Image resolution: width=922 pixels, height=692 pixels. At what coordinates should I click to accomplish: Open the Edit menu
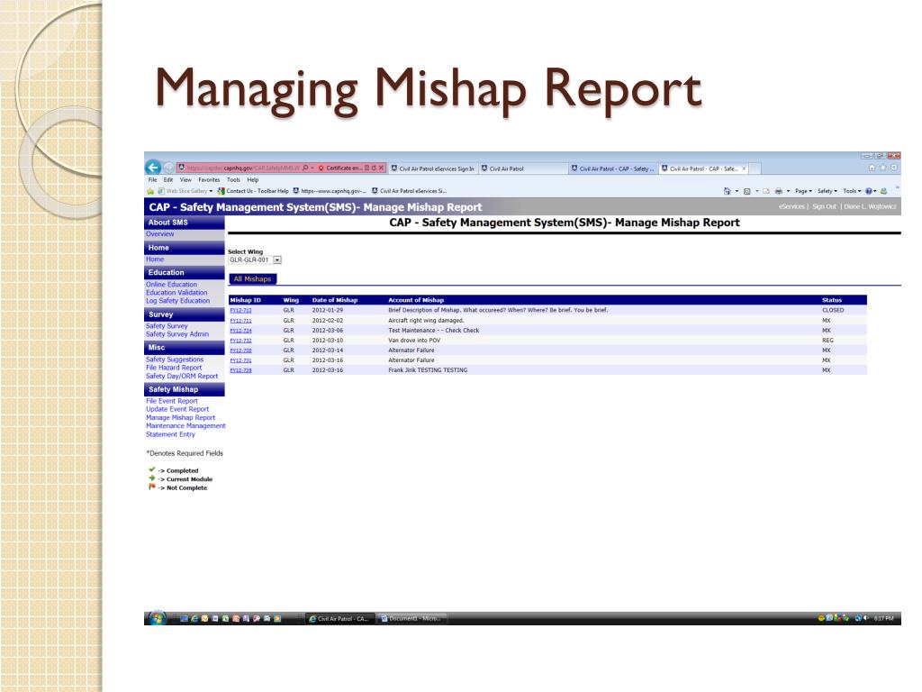click(x=168, y=179)
